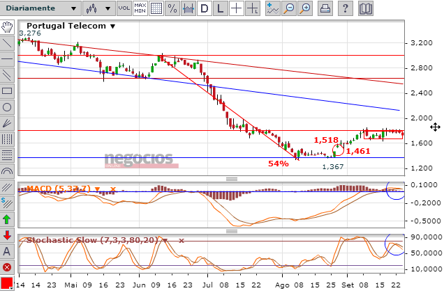Select the rectangle drawing tool
Screen dimensions: 444x293
(7, 91)
